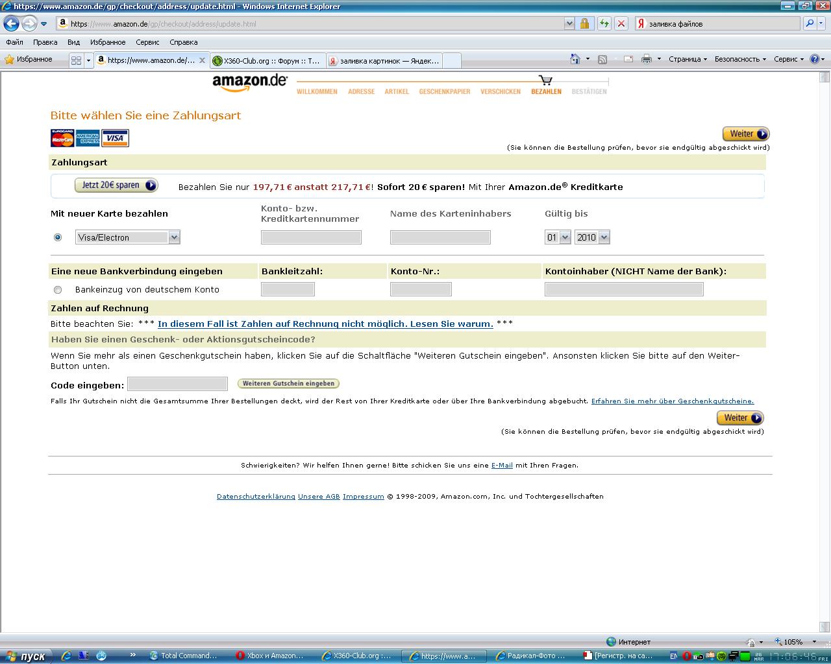Expand the address bar URL history dropdown
831x664 pixels.
(569, 24)
